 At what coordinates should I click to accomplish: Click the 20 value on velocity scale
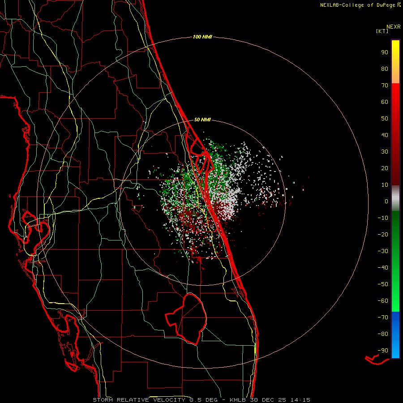(385, 168)
